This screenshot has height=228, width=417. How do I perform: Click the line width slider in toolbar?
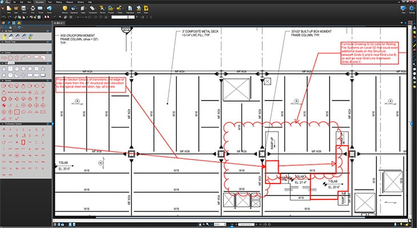tap(82, 17)
